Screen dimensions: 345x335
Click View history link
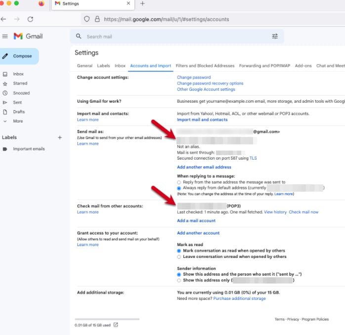click(x=275, y=212)
